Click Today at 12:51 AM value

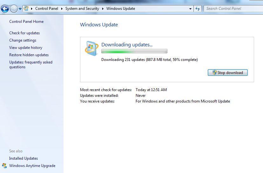pos(151,90)
